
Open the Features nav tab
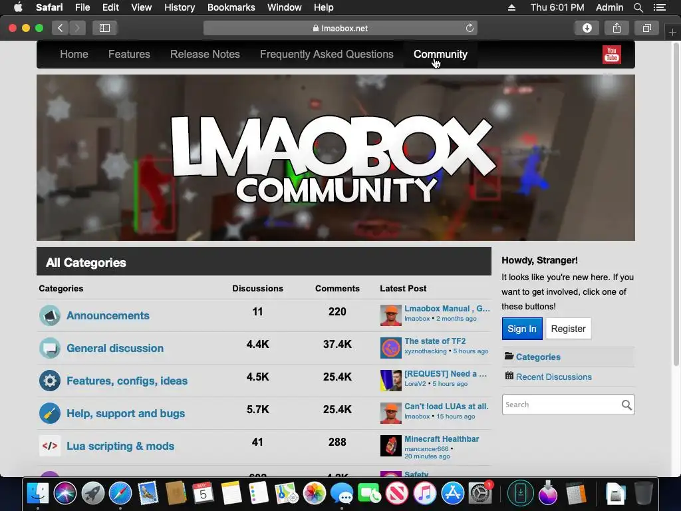pos(129,55)
